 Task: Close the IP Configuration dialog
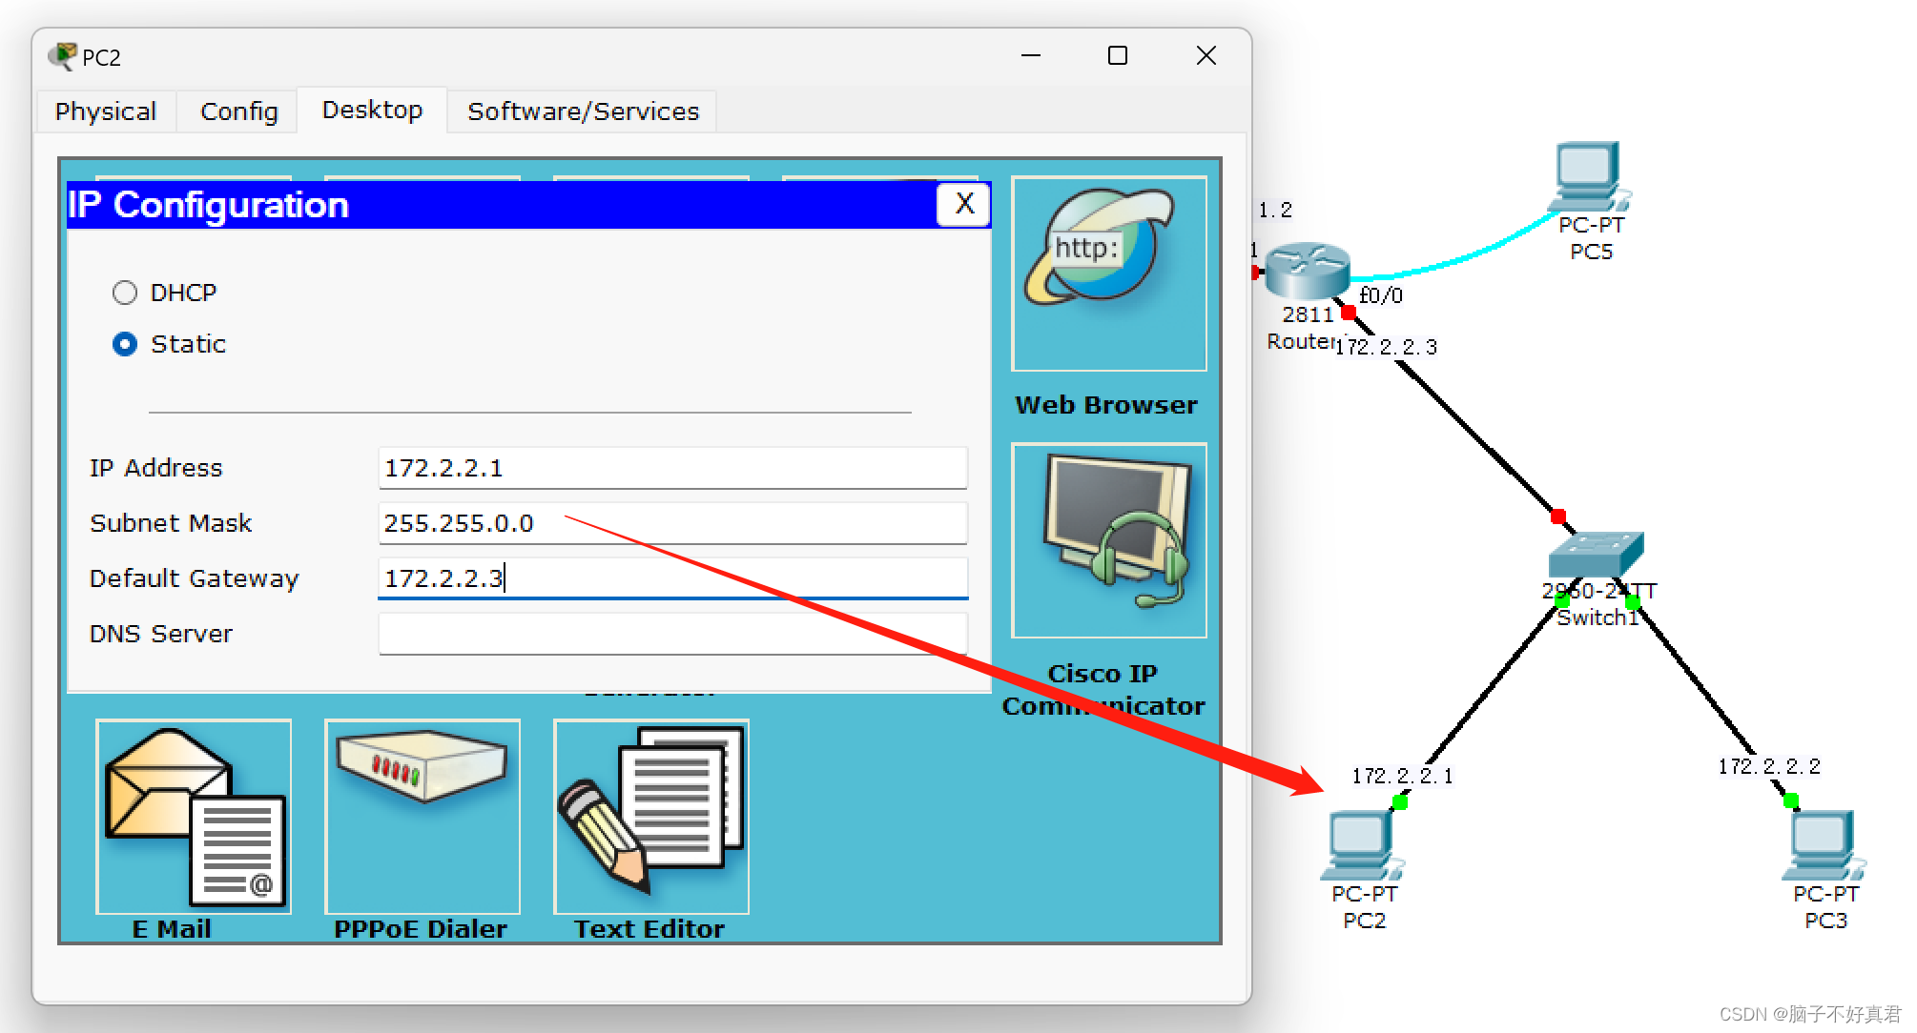tap(964, 204)
